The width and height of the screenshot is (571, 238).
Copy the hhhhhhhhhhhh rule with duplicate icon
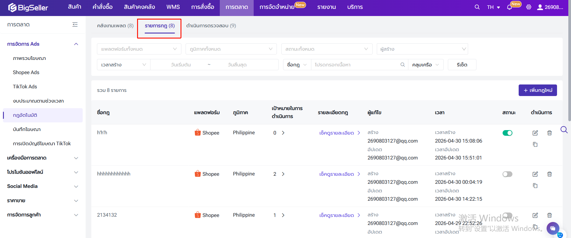pos(535,186)
